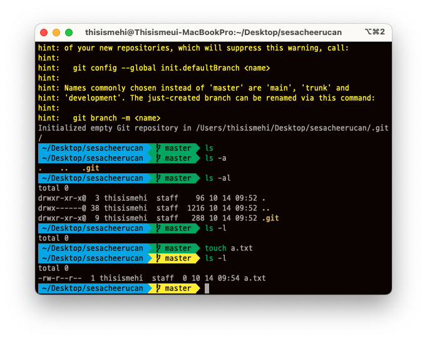Minimize the terminal using the yellow button
Image resolution: width=427 pixels, height=341 pixels.
[x=56, y=33]
